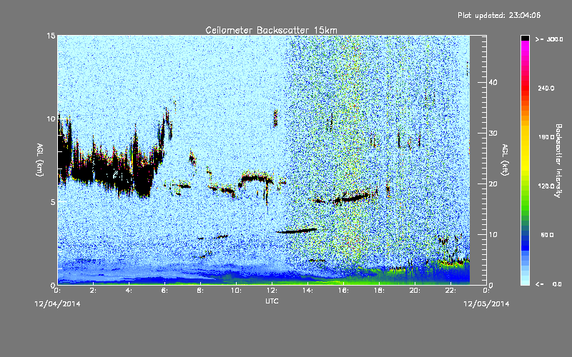Select the "10:" hour tick label
Screen dimensions: 572x357
tap(236, 291)
